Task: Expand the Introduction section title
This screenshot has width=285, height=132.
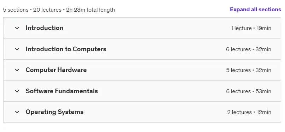Action: click(44, 28)
